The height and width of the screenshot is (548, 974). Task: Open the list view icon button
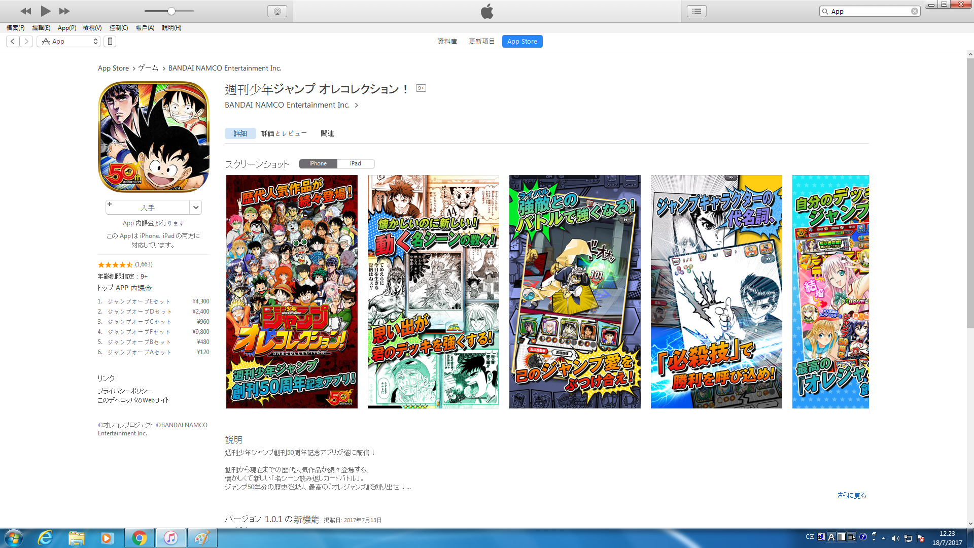point(697,11)
